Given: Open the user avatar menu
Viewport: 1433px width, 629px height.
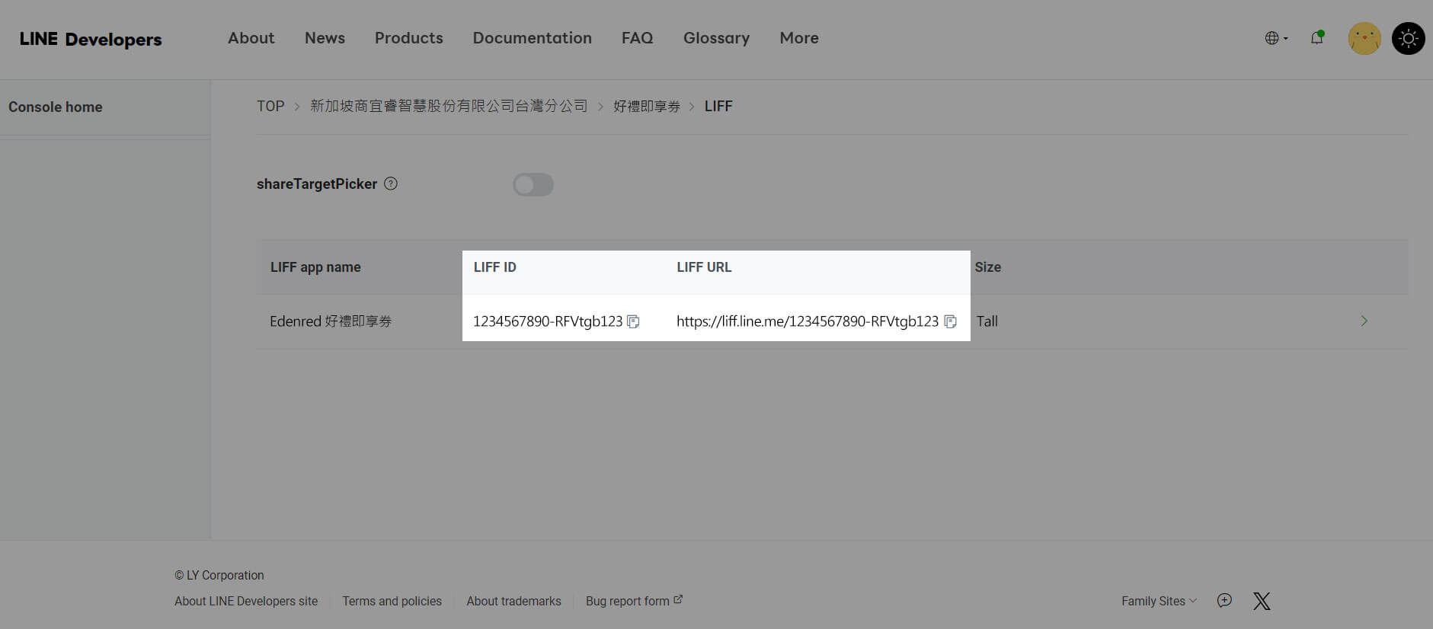Looking at the screenshot, I should coord(1364,38).
